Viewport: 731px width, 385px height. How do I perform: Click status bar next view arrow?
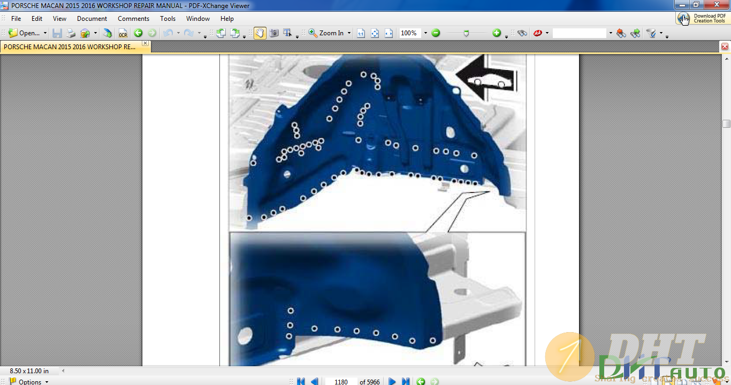(435, 381)
